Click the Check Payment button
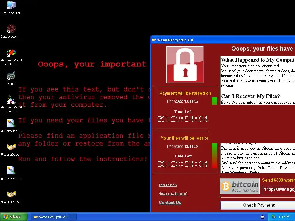Viewport: 295px width, 221px height. coord(258,205)
